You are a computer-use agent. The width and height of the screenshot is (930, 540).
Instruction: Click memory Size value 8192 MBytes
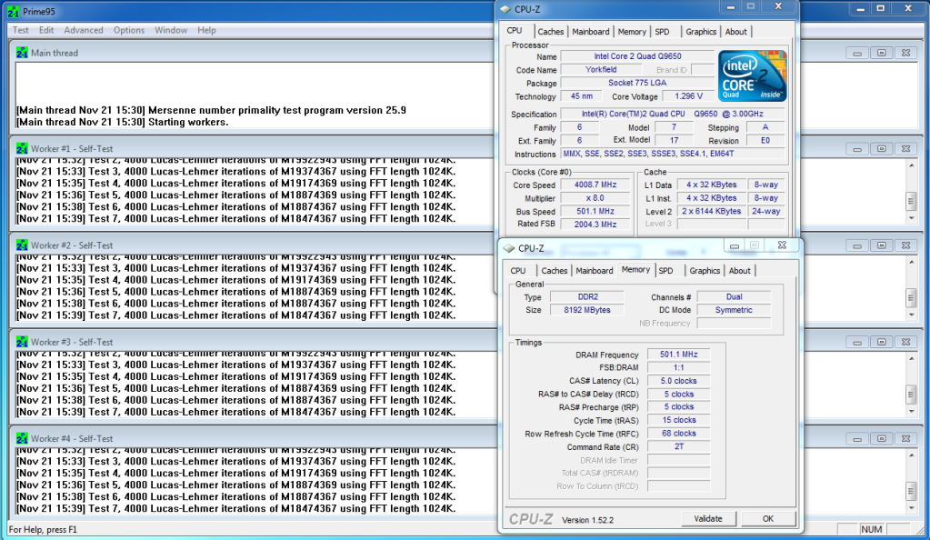pos(586,310)
